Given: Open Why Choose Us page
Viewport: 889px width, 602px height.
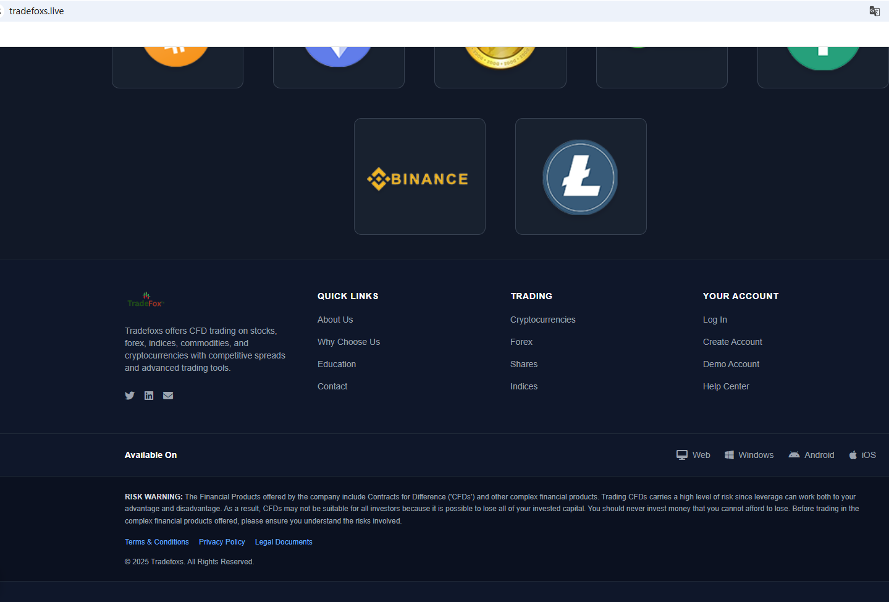Looking at the screenshot, I should 349,342.
